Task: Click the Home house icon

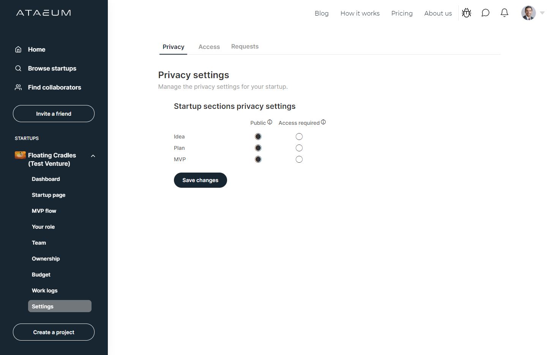Action: click(x=18, y=49)
